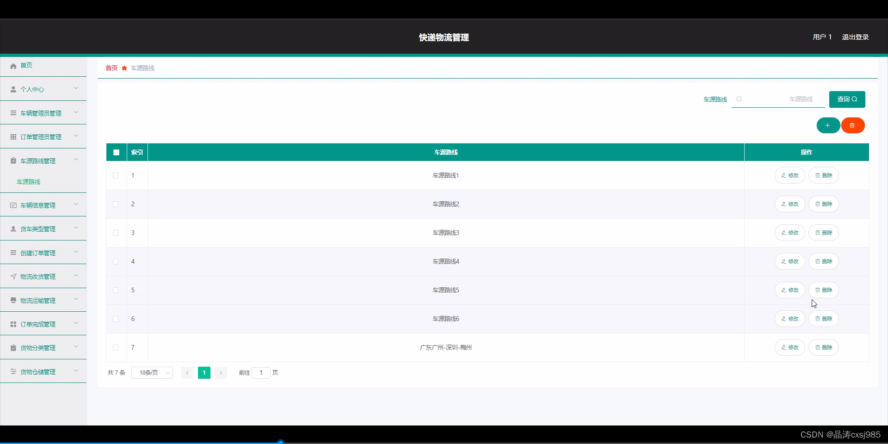Click the green plus add button
This screenshot has width=888, height=444.
tap(828, 125)
